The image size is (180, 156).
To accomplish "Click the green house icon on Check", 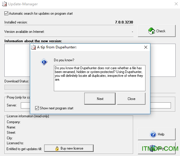I will (x=152, y=31).
